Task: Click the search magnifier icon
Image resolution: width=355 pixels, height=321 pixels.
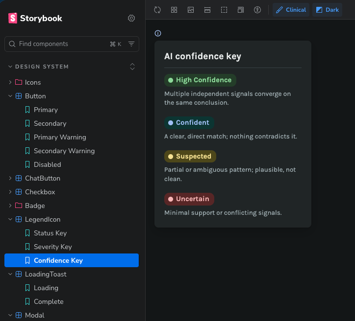Action: tap(12, 44)
